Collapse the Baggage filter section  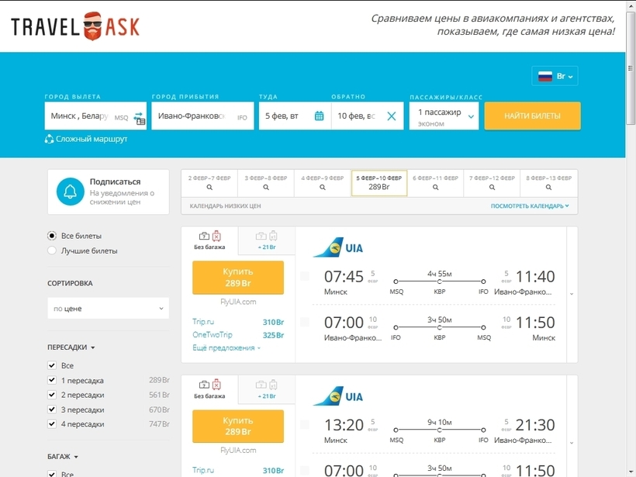63,456
